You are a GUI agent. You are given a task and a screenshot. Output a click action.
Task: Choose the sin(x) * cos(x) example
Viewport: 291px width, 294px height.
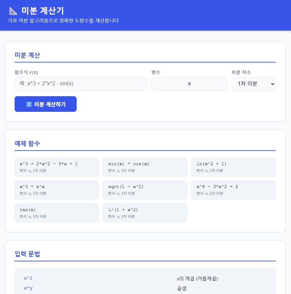(144, 167)
